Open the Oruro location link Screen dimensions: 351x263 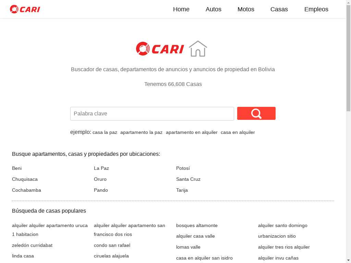pos(100,179)
